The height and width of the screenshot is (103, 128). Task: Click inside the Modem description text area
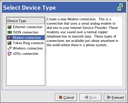tap(84, 51)
